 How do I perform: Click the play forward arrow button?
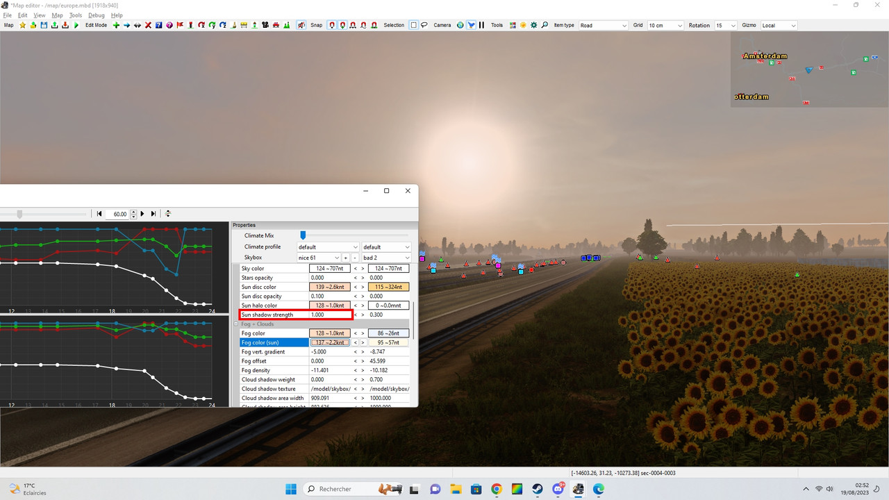[142, 214]
